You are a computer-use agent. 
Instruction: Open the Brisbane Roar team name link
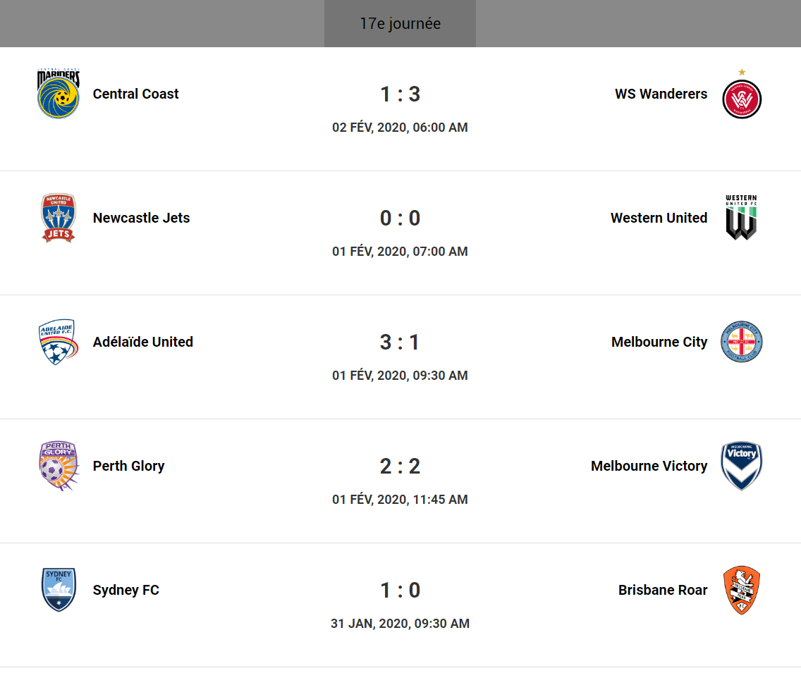click(x=663, y=591)
